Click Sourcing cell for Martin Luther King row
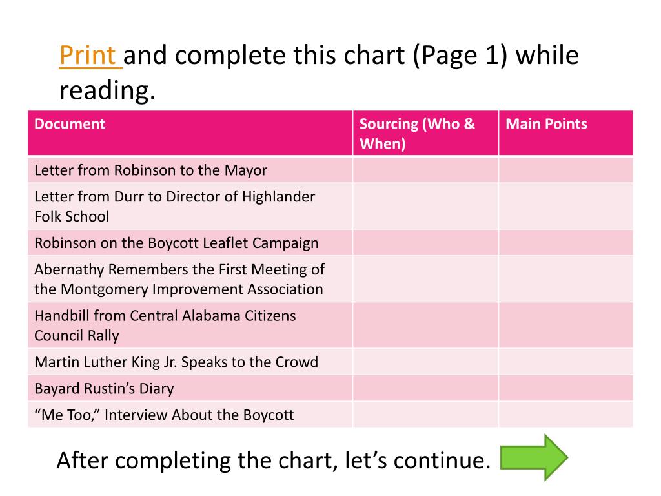 (426, 362)
